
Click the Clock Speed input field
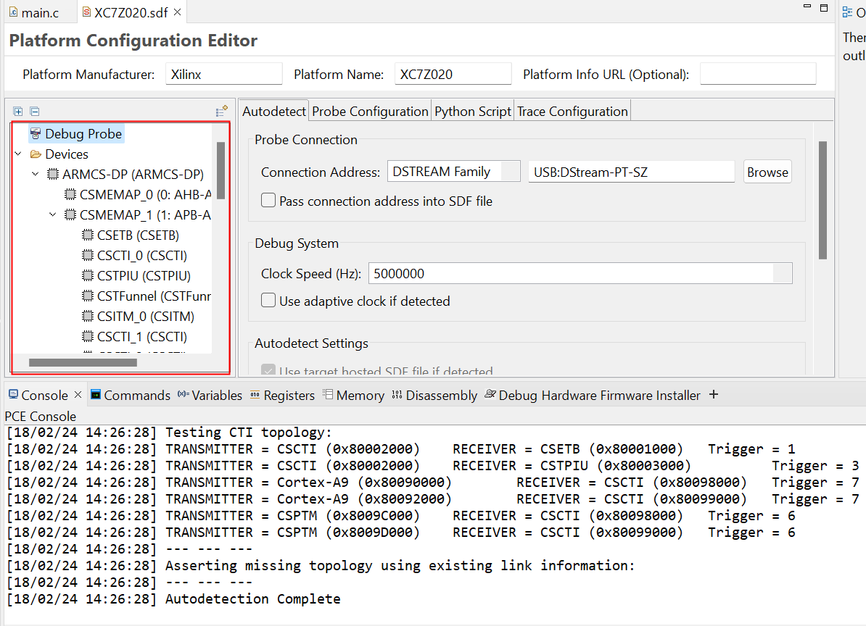click(x=570, y=273)
